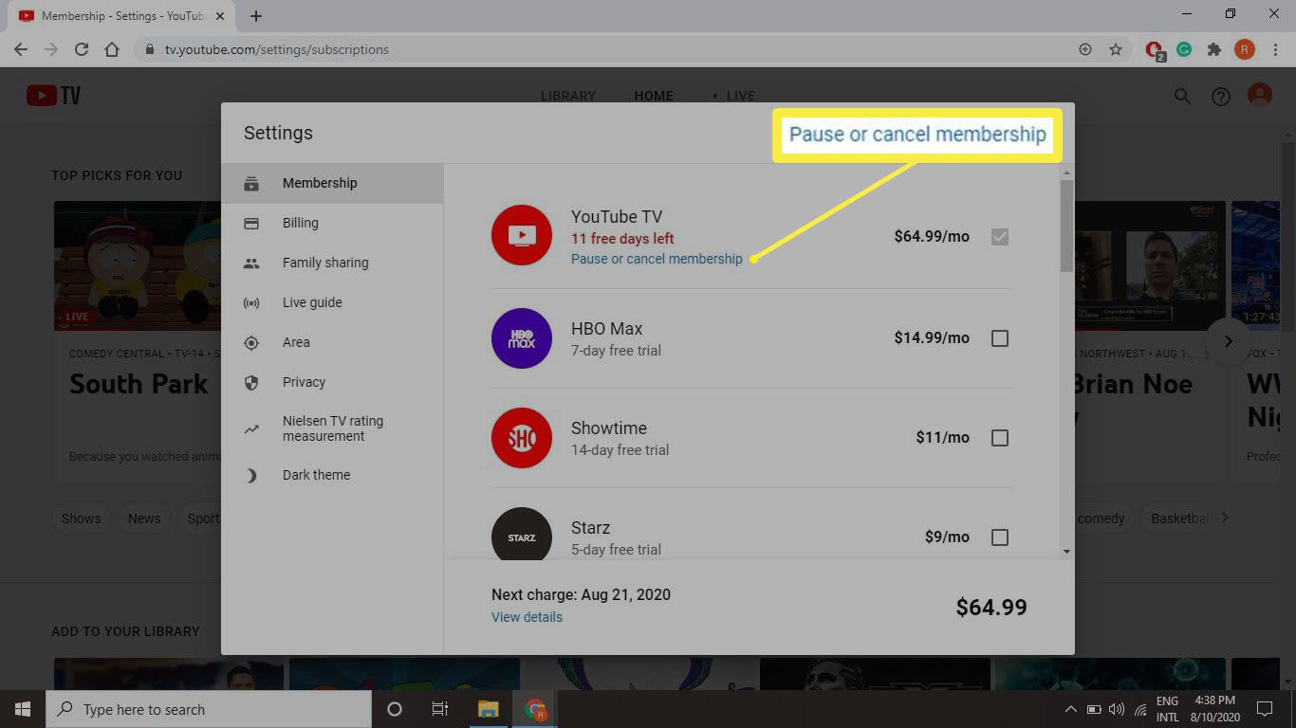Open the search magnifier icon
Image resolution: width=1296 pixels, height=728 pixels.
click(x=1182, y=96)
